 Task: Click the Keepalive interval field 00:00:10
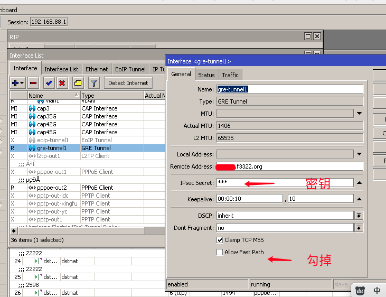249,199
